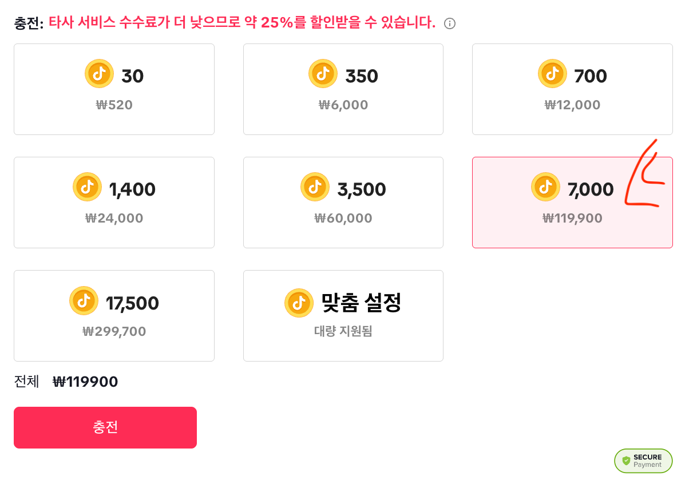Select the 30 coins package
697x492 pixels.
(x=114, y=89)
